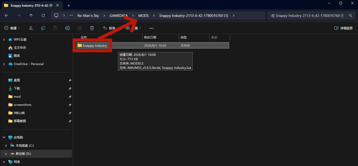This screenshot has width=358, height=166.
Task: Switch to the Snappy Industry tab
Action: coord(31,5)
